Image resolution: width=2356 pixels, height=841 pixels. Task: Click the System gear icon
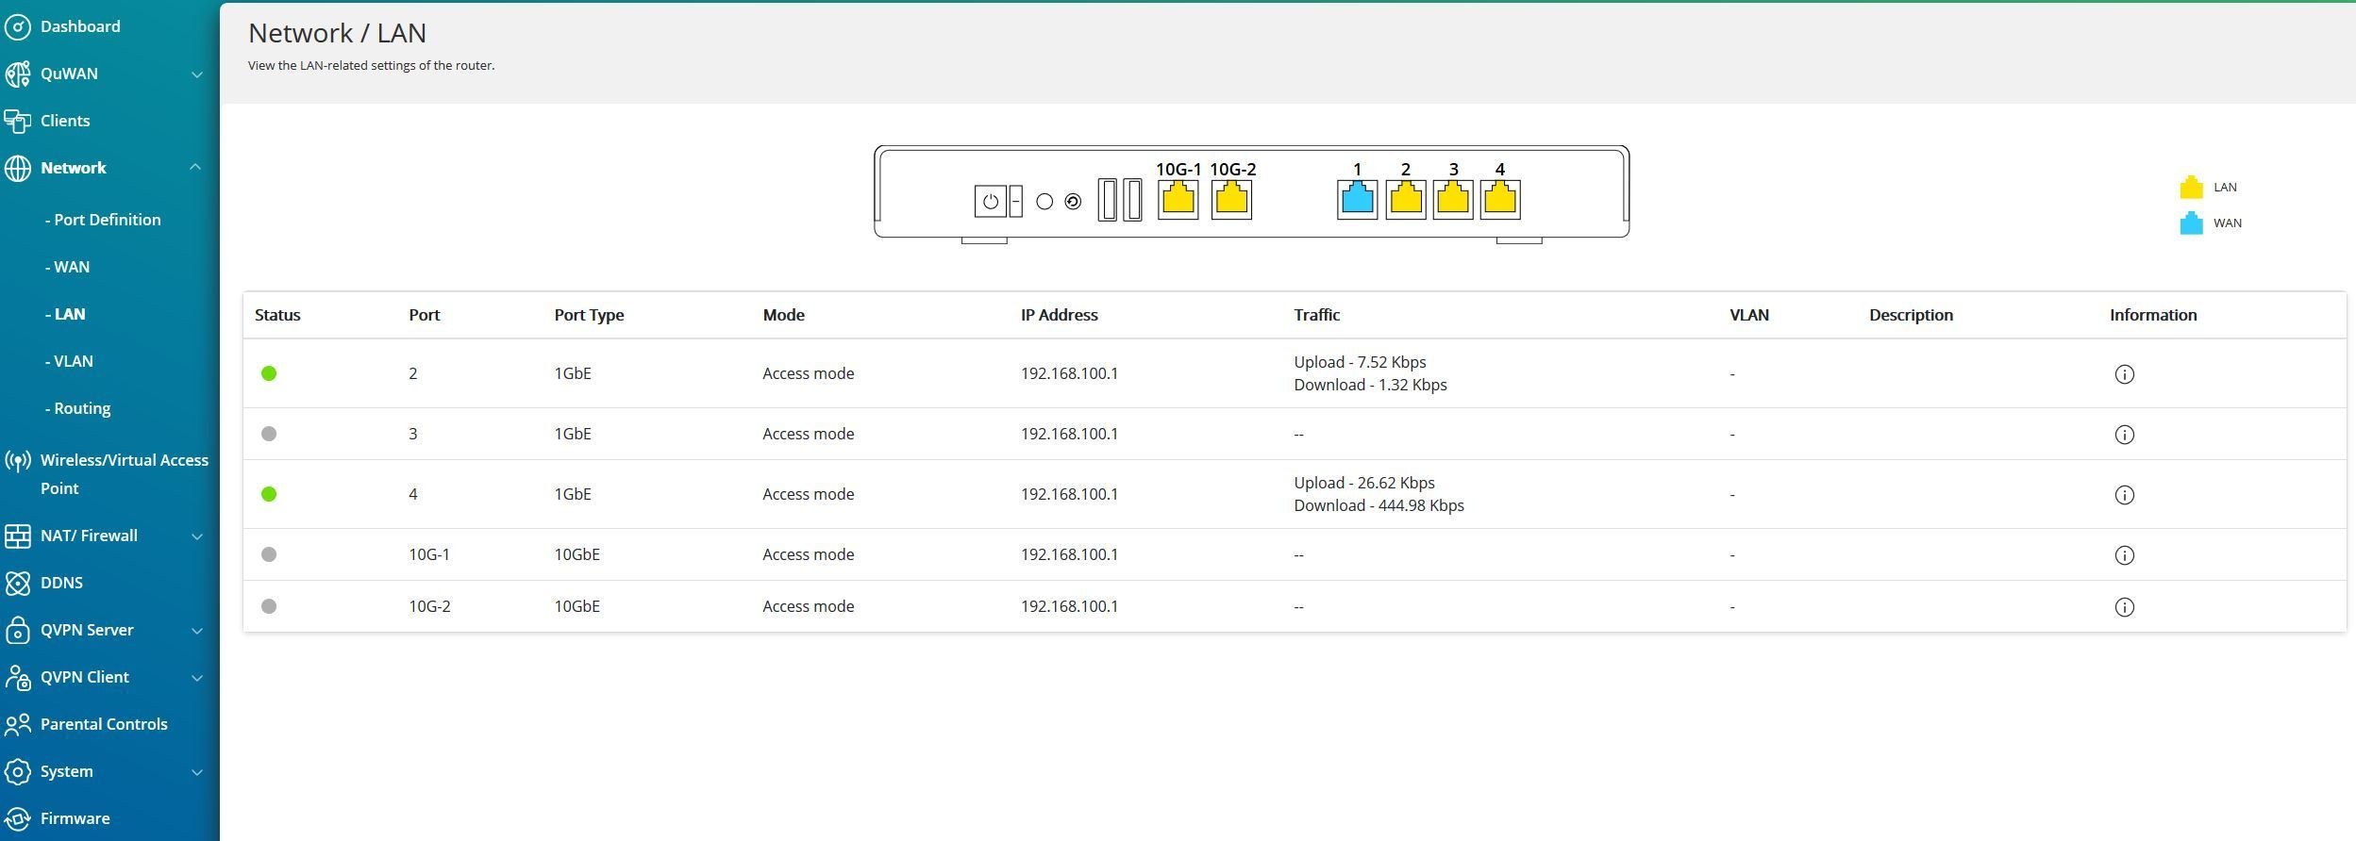coord(17,771)
